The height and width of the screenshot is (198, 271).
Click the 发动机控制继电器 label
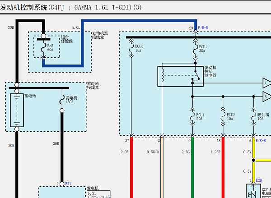tap(210, 71)
